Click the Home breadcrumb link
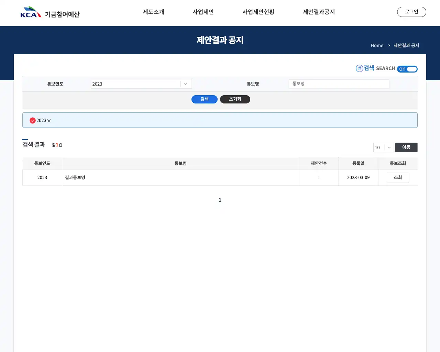This screenshot has height=352, width=440. coord(377,45)
